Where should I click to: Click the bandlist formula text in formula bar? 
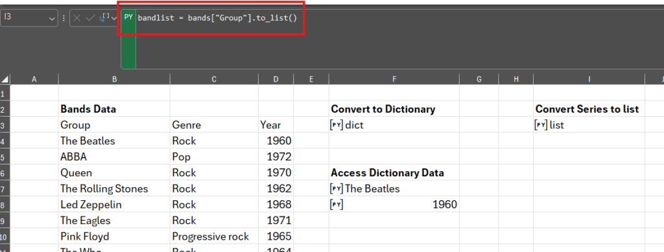point(218,18)
